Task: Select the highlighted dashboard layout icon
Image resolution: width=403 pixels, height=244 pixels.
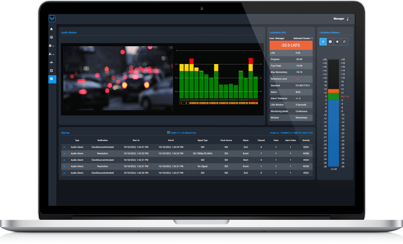Action: tap(51, 79)
